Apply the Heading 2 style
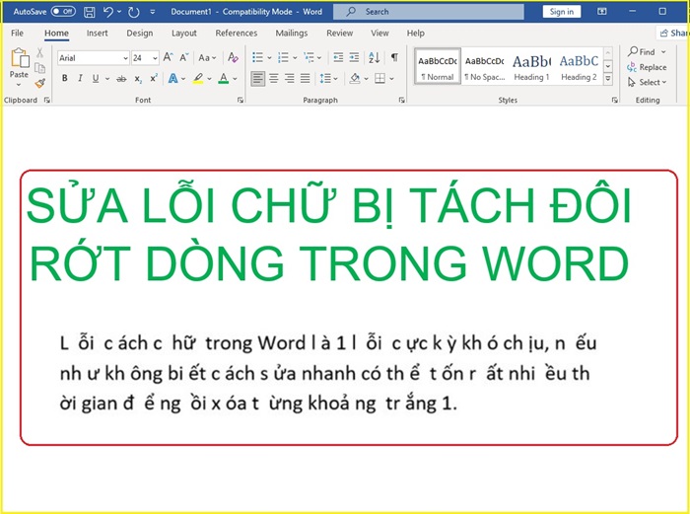690x514 pixels. coord(579,66)
